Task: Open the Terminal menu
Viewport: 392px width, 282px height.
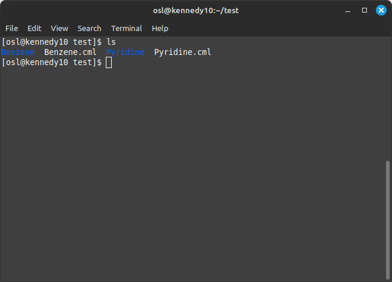Action: coord(127,29)
